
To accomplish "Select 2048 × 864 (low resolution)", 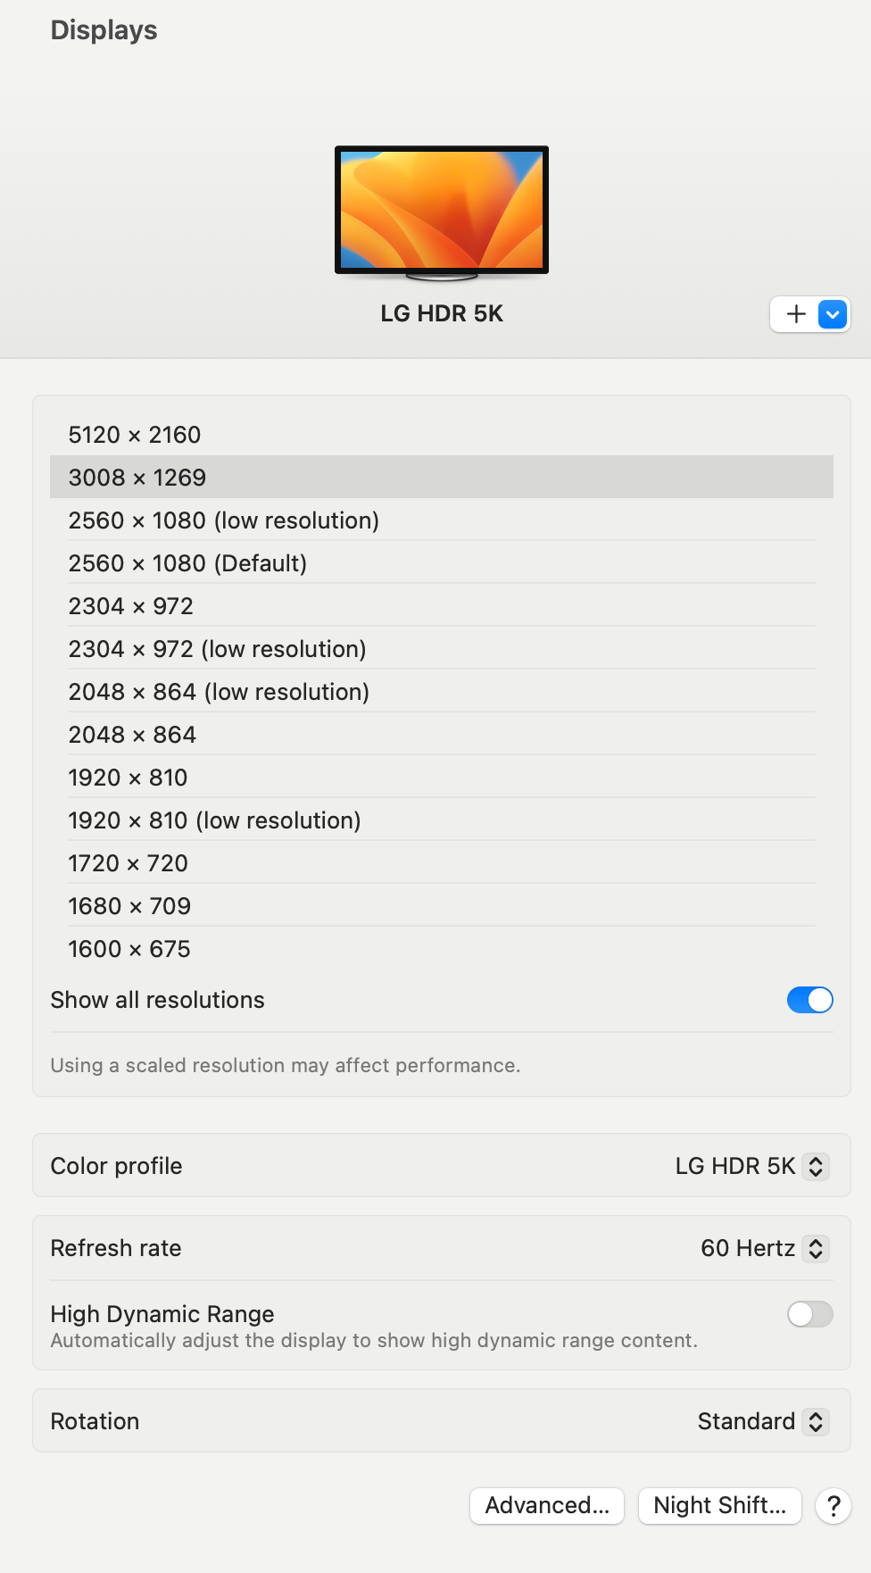I will [219, 692].
